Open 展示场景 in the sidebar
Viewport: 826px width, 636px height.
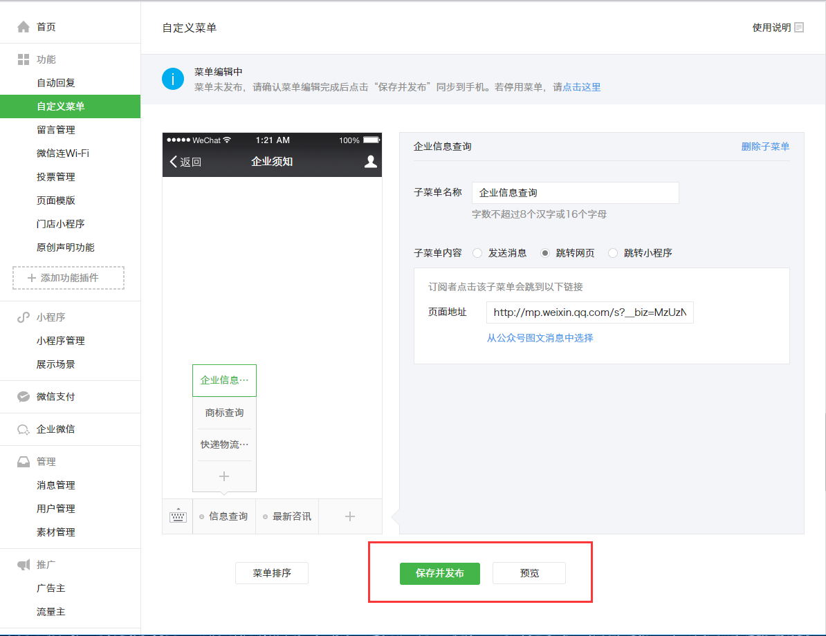[56, 364]
